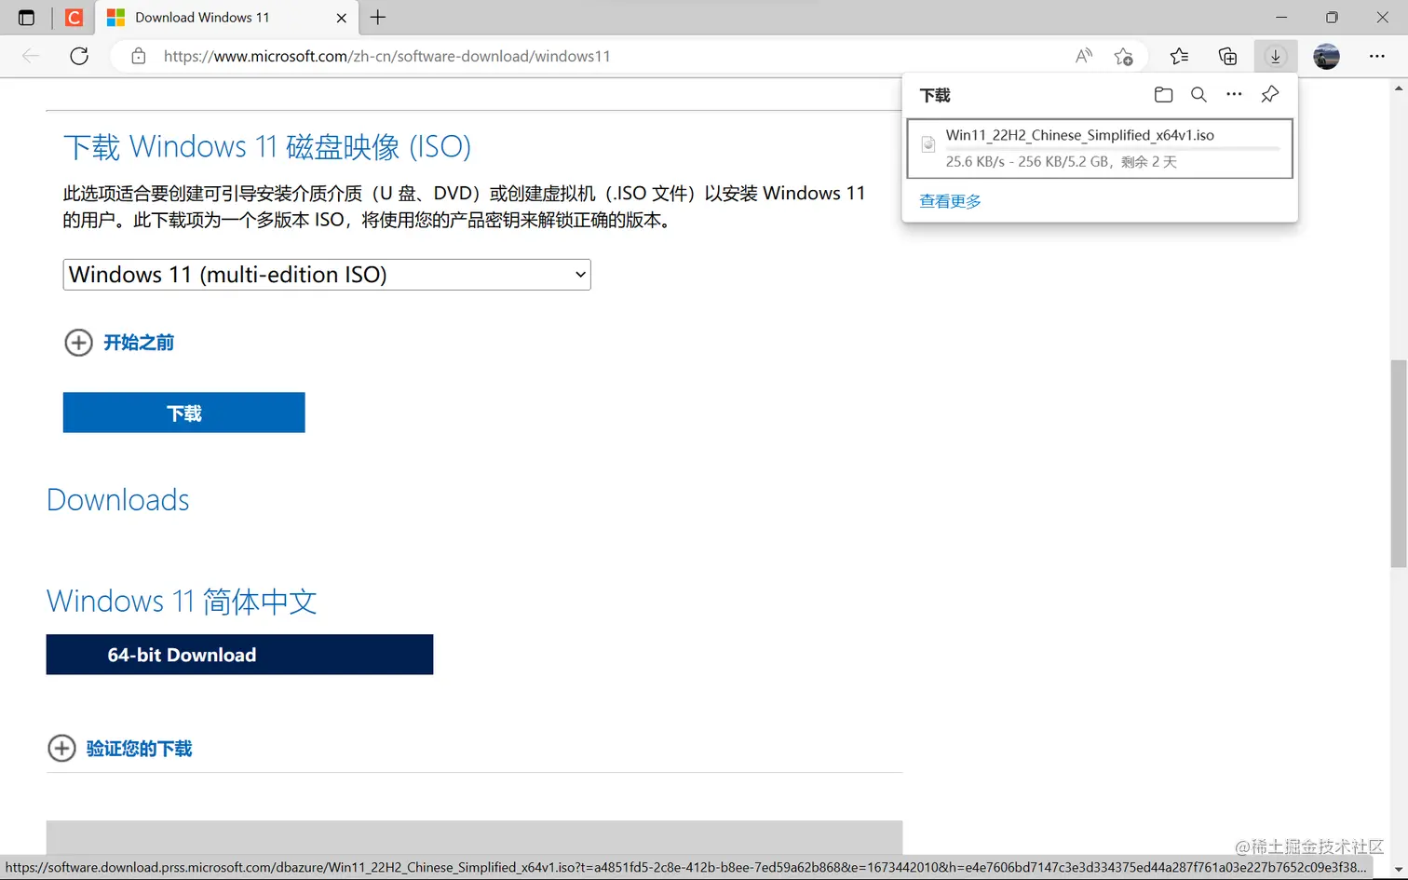Click the 下载 Windows 11 磁盘映像 heading
Image resolution: width=1408 pixels, height=880 pixels.
pyautogui.click(x=267, y=146)
